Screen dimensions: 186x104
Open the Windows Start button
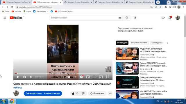tap(3, 101)
